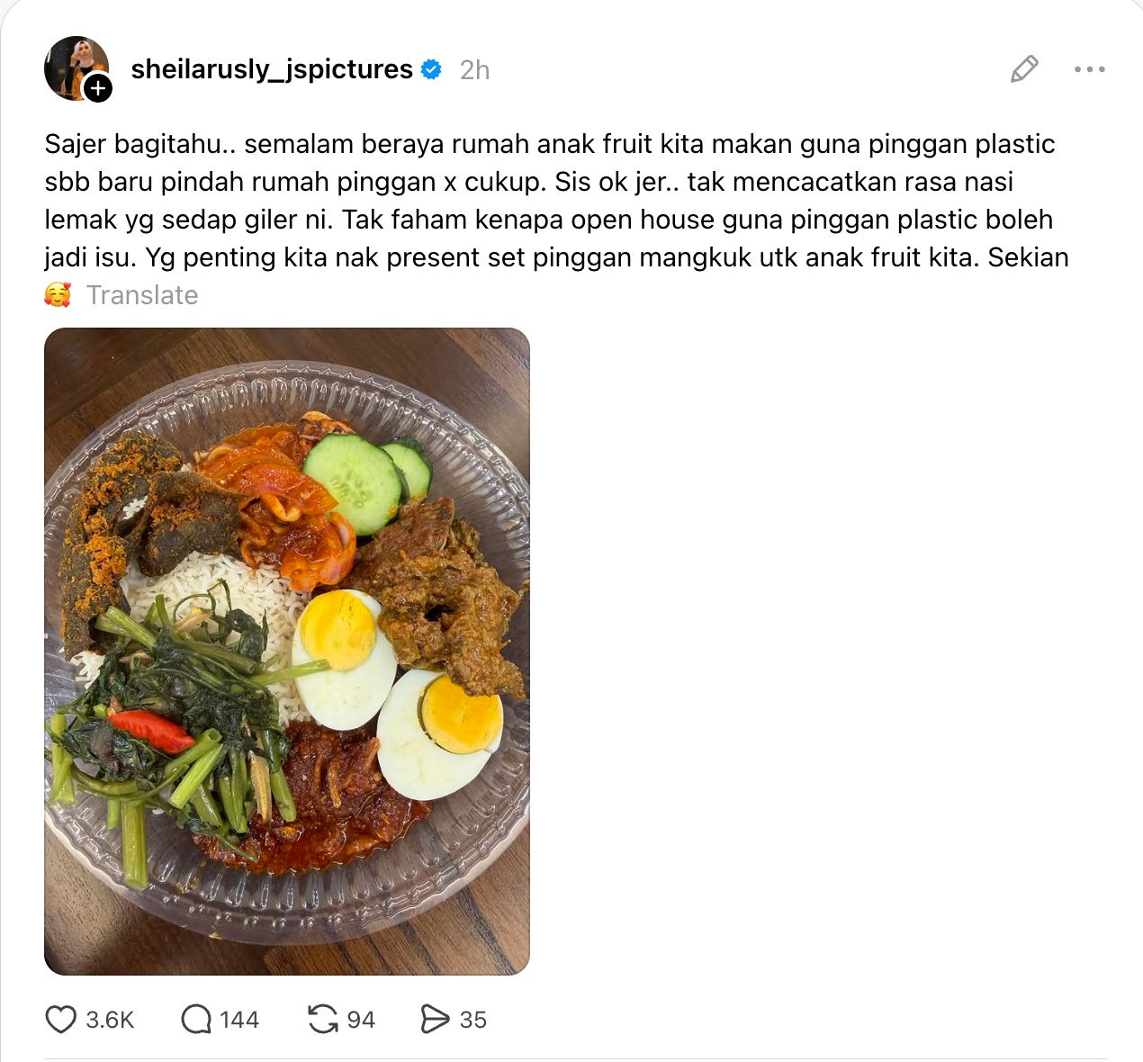1143x1062 pixels.
Task: Click the Translate link under the post
Action: (x=142, y=295)
